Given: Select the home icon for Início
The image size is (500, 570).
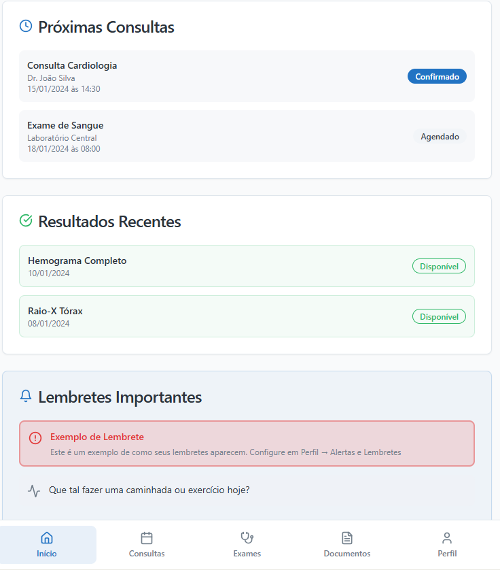Looking at the screenshot, I should [x=48, y=537].
